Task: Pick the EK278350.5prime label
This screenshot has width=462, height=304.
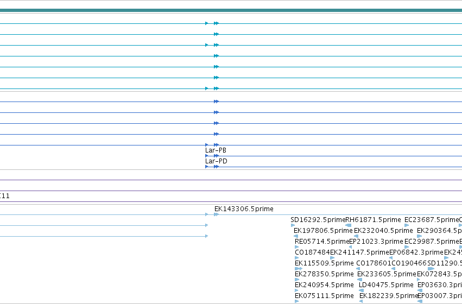Action: [324, 274]
